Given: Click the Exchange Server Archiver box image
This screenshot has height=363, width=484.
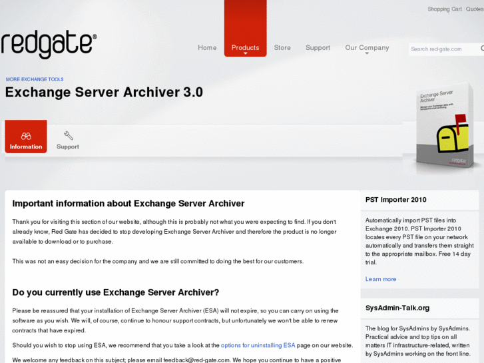Looking at the screenshot, I should 445,126.
